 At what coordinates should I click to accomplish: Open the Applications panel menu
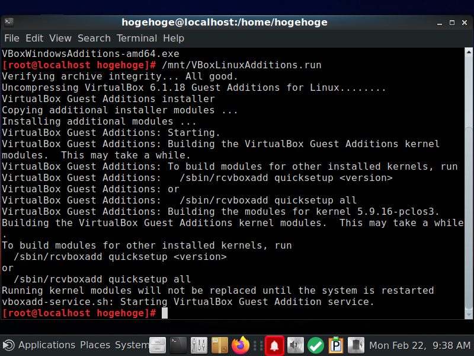pos(47,345)
